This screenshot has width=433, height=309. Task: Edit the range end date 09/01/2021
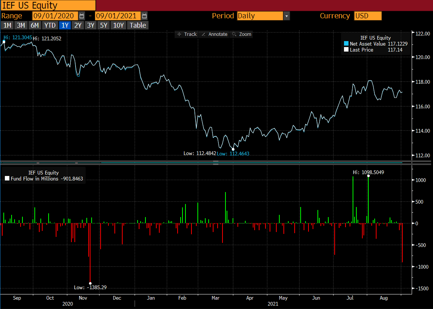point(118,16)
